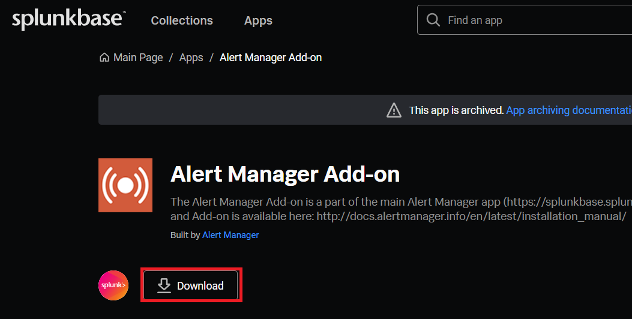Image resolution: width=632 pixels, height=319 pixels.
Task: Click the Alert Manager Add-on breadcrumb
Action: tap(271, 58)
